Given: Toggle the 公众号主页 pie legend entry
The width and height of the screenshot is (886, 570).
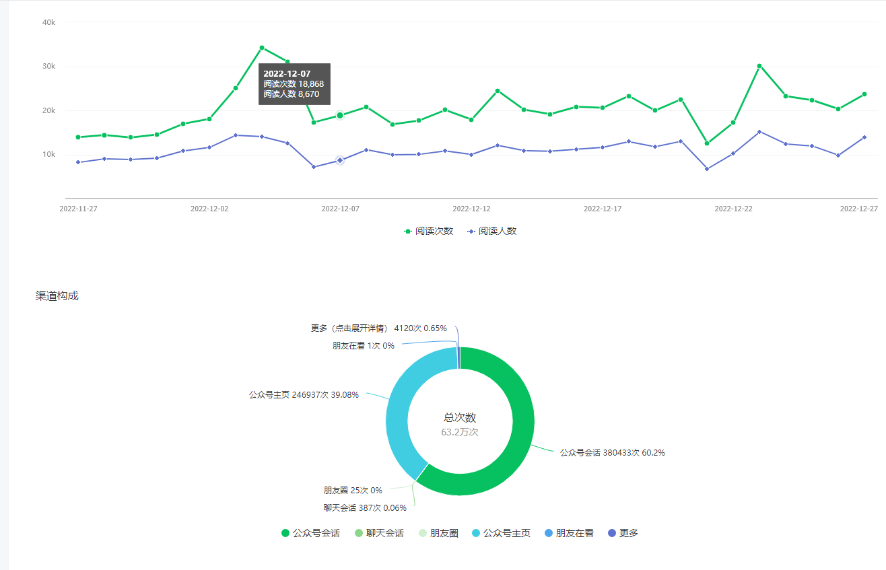Looking at the screenshot, I should click(501, 533).
